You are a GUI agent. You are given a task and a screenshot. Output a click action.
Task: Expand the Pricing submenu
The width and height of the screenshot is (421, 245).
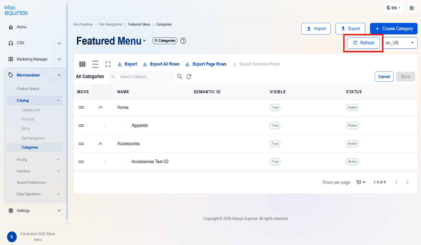pos(58,160)
